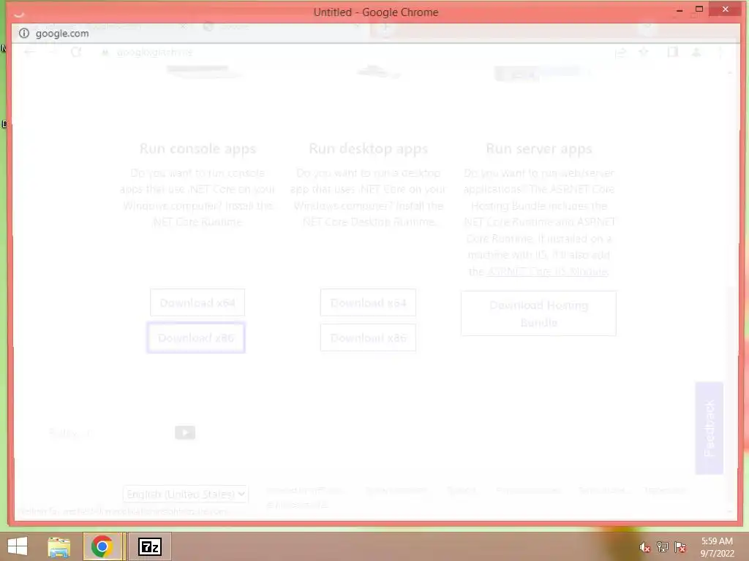Open the Feedback side button
This screenshot has height=561, width=749.
tap(709, 428)
